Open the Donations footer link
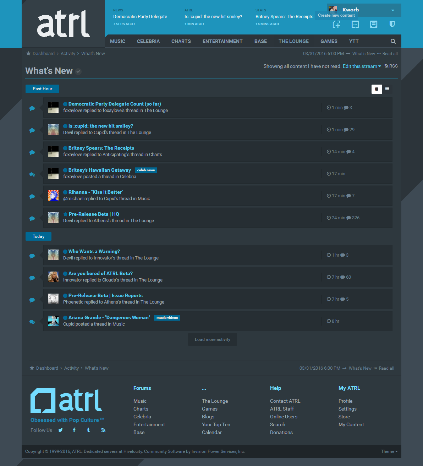The height and width of the screenshot is (466, 423). click(x=281, y=432)
